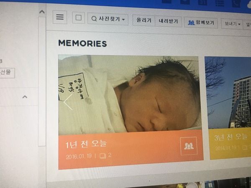Click the magnifier icon in 사진찾기
Image resolution: width=251 pixels, height=188 pixels.
[x=94, y=19]
